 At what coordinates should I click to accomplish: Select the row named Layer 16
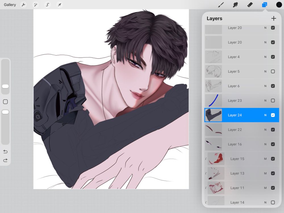242,144
